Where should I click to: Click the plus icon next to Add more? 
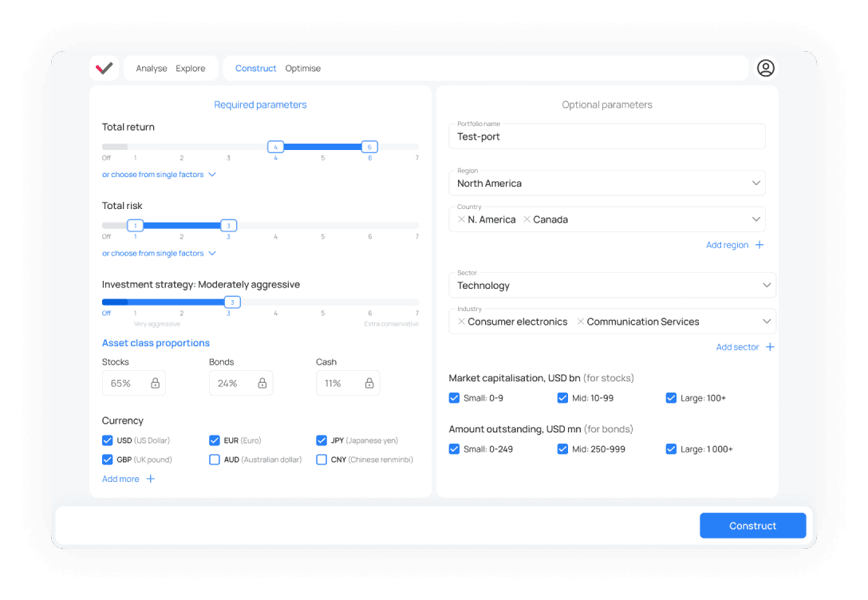tap(151, 479)
